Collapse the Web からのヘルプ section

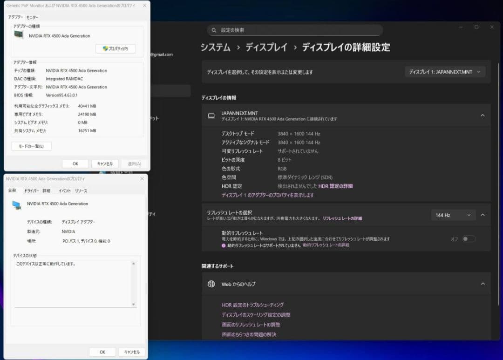(483, 284)
